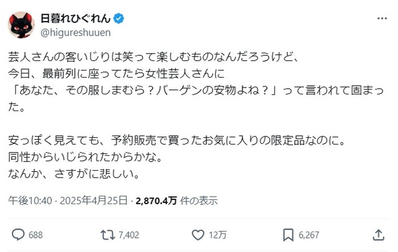The height and width of the screenshot is (252, 398).
Task: Click the retweet arrows icon
Action: click(106, 235)
